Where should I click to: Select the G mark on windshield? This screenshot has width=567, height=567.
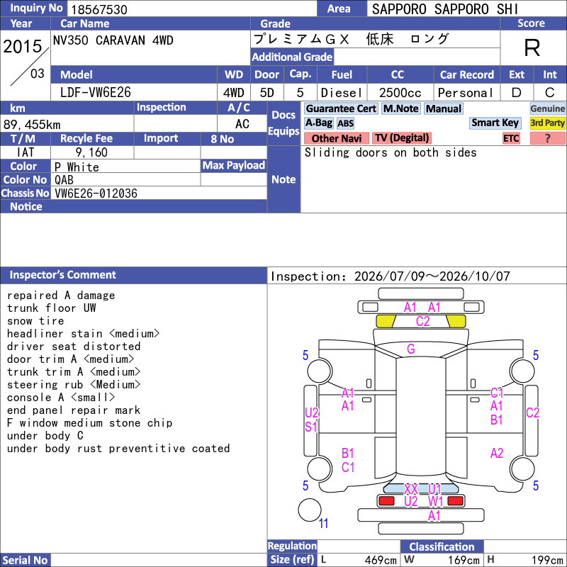[x=411, y=349]
